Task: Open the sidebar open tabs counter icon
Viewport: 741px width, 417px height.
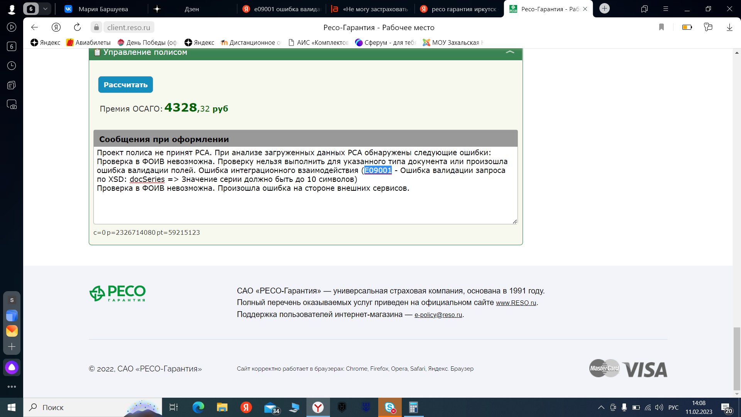Action: [12, 46]
